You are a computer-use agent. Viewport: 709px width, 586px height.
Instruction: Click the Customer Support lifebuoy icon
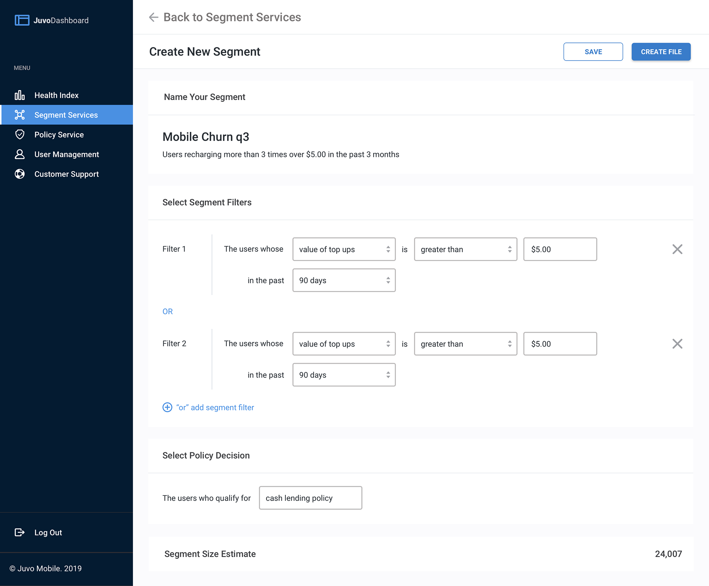(20, 174)
